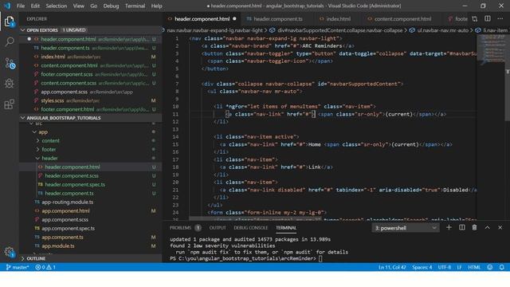Expand the Outline section
Viewport: 510px width, 287px height.
pyautogui.click(x=91, y=258)
